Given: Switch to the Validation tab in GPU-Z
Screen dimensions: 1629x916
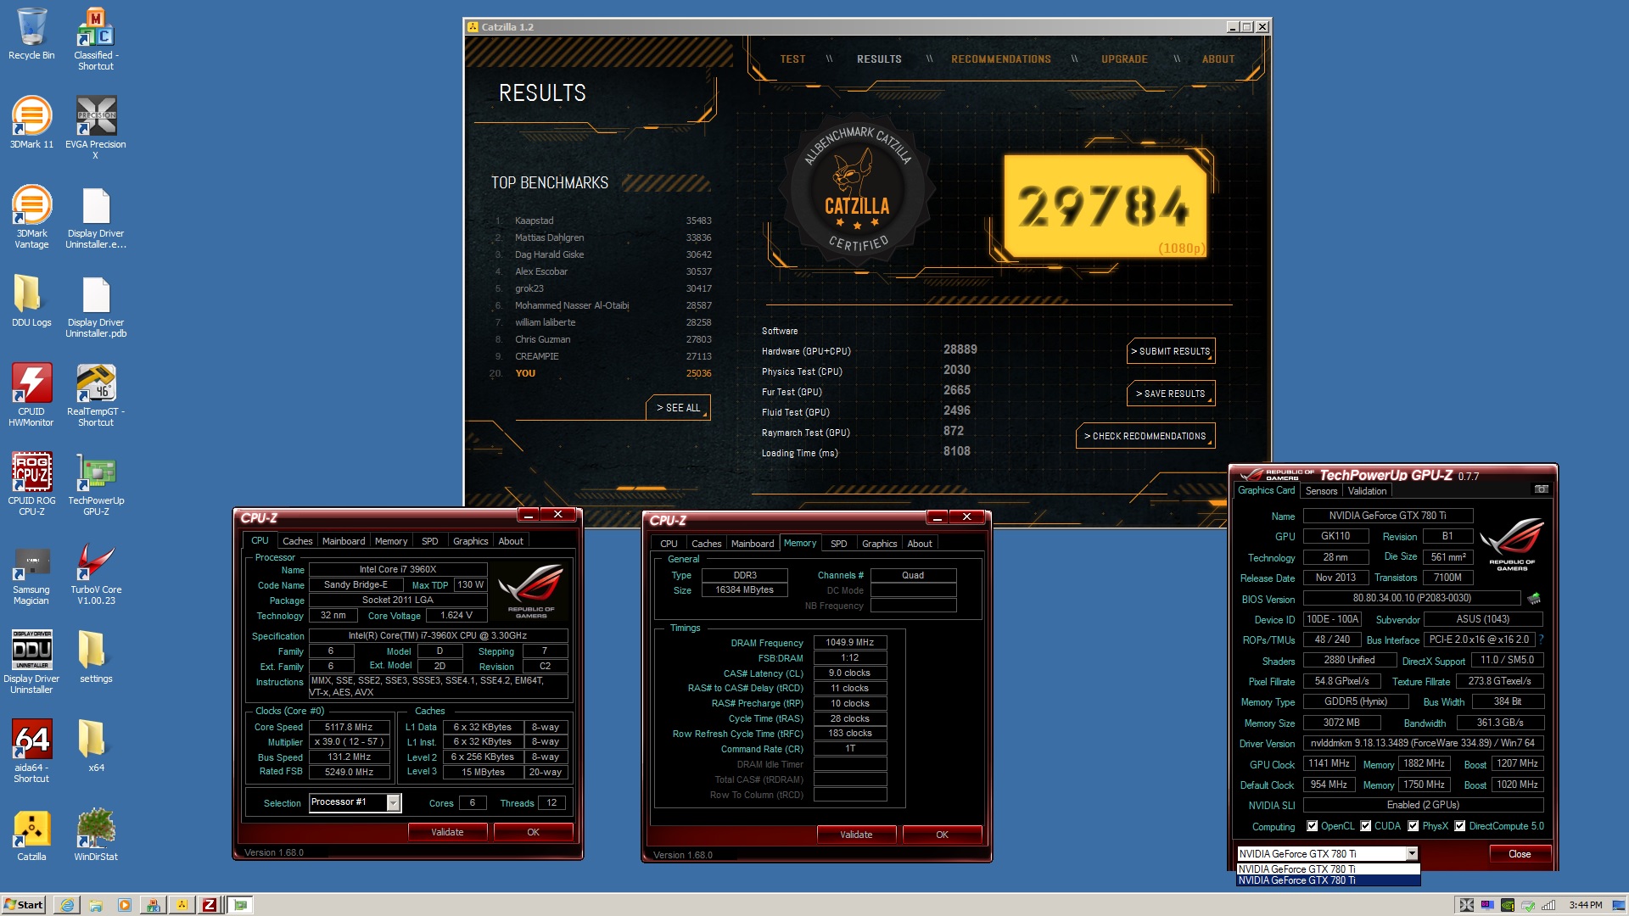Looking at the screenshot, I should [1367, 491].
